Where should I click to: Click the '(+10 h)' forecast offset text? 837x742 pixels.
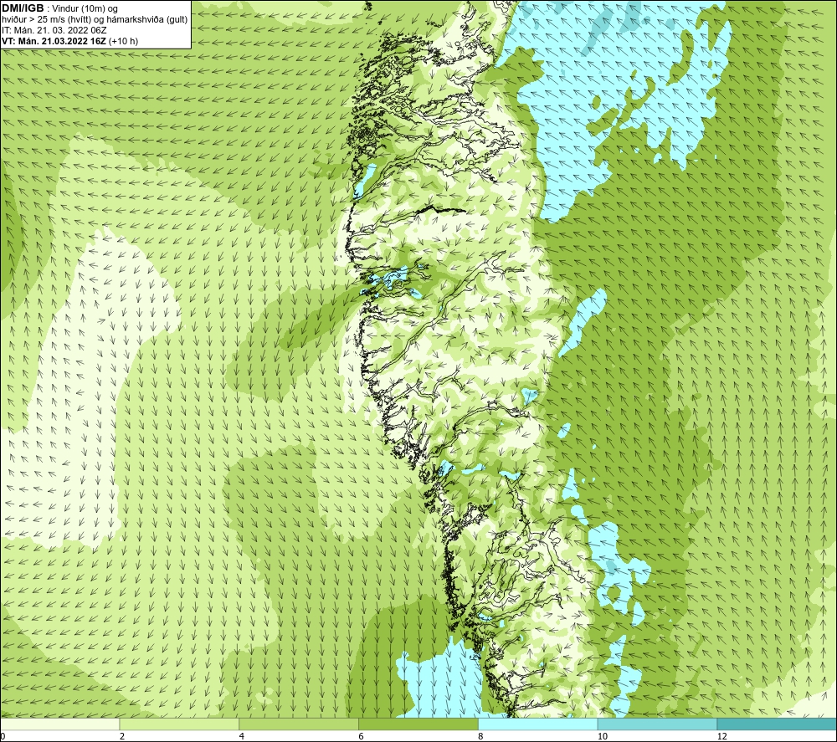click(123, 41)
